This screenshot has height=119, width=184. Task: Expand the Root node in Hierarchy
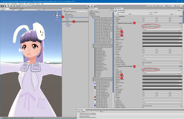(x=65, y=19)
